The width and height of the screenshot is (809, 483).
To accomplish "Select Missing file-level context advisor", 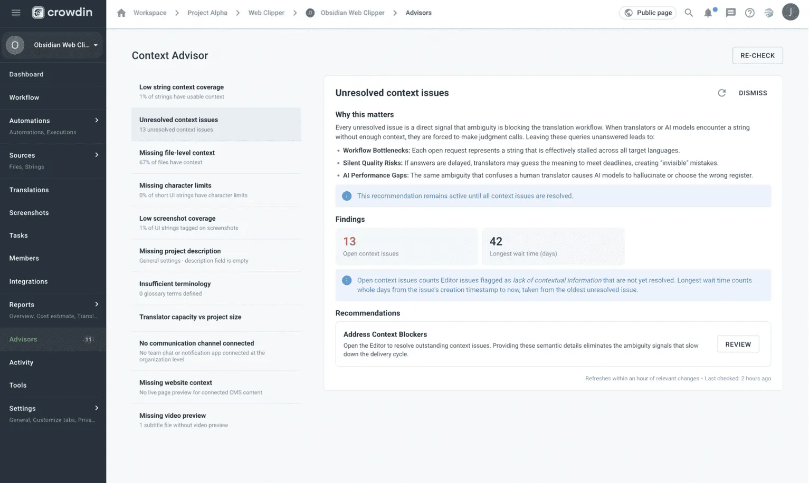I will click(216, 157).
